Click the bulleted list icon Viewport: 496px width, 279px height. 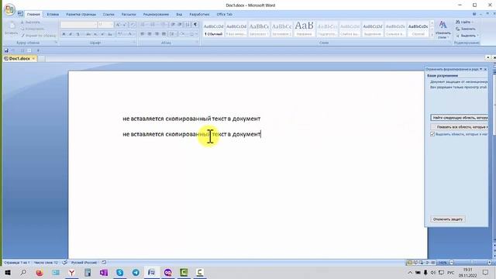(x=143, y=25)
